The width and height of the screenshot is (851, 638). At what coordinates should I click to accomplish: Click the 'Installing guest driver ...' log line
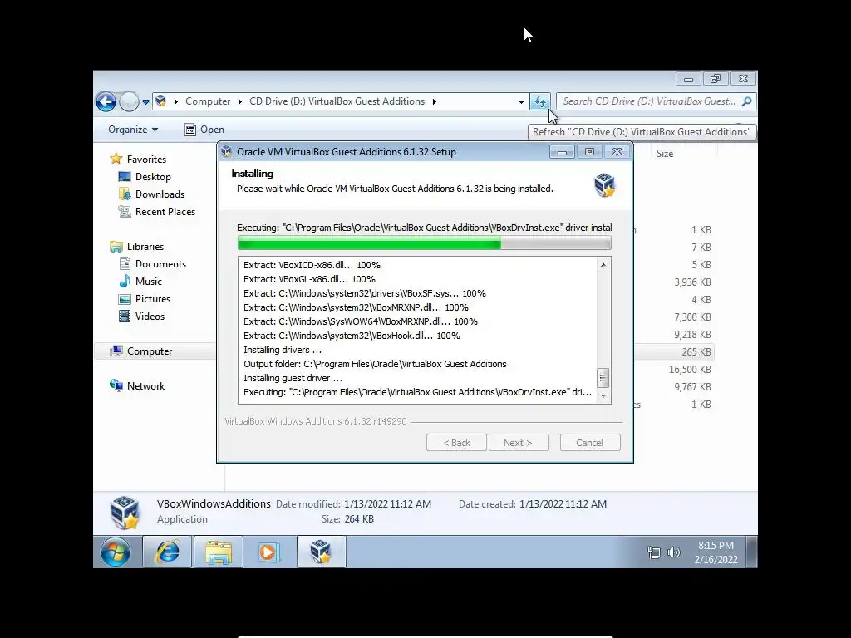(x=293, y=378)
